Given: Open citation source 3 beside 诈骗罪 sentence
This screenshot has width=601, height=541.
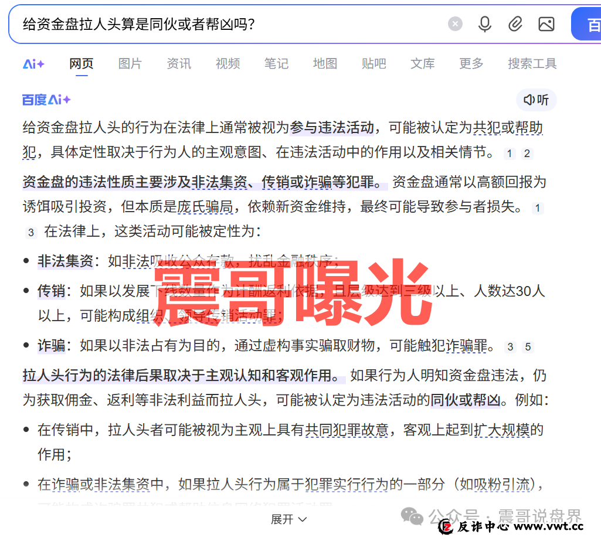Looking at the screenshot, I should point(510,346).
